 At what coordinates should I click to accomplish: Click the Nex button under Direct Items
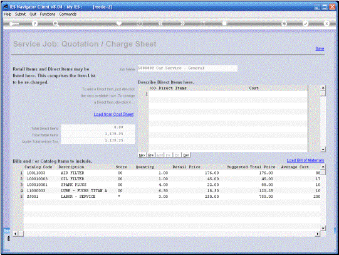[x=142, y=155]
